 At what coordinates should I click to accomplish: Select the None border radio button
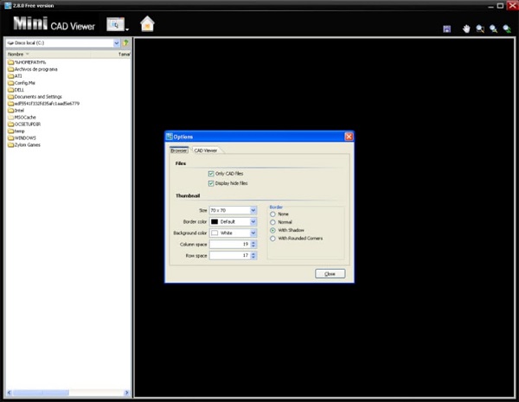(272, 214)
